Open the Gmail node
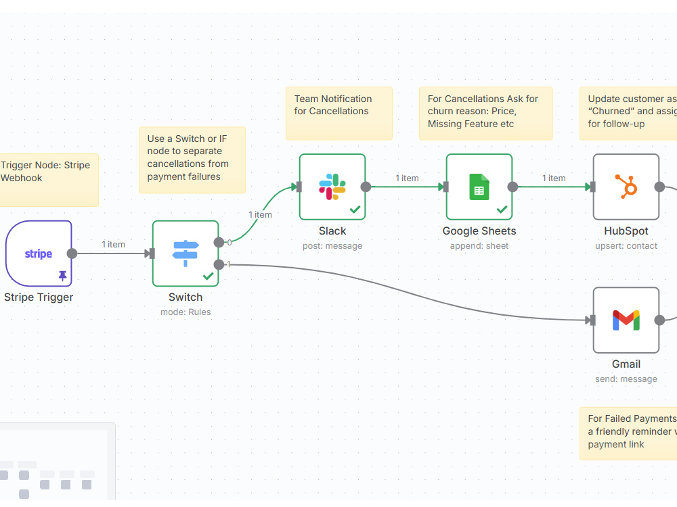The width and height of the screenshot is (677, 507). (626, 320)
